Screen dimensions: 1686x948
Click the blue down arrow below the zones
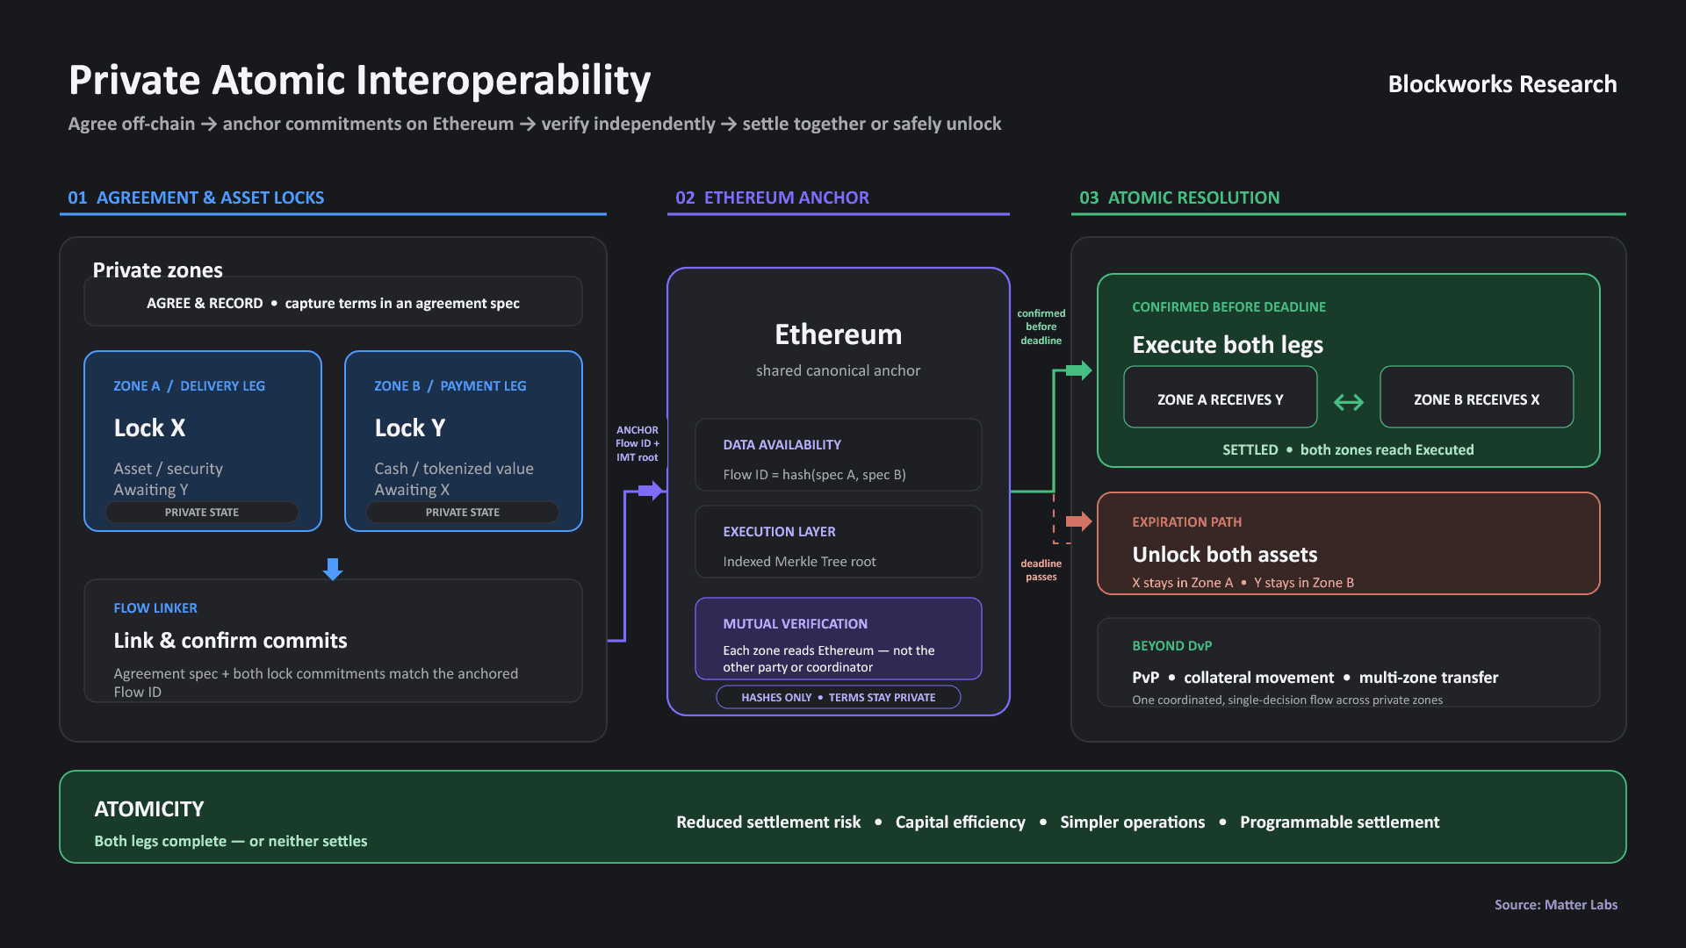point(333,569)
